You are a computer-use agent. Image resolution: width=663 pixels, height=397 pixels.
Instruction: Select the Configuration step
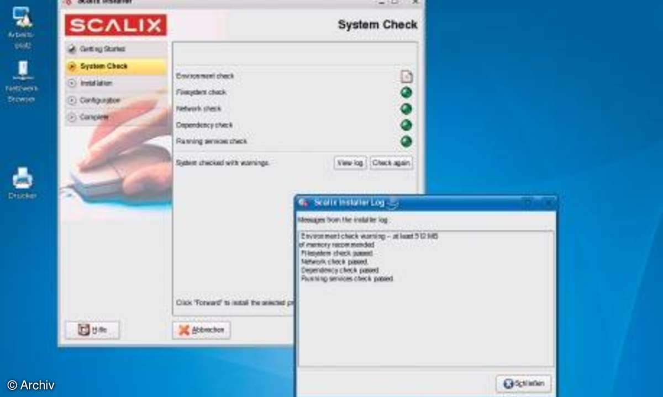tap(115, 100)
